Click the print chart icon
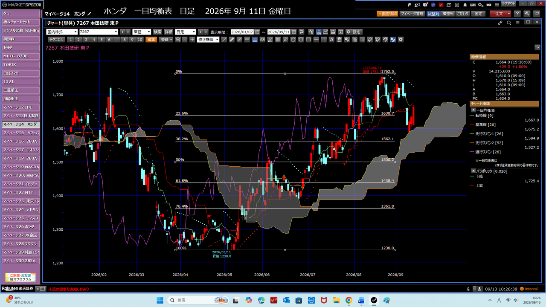This screenshot has height=307, width=546. point(333,32)
